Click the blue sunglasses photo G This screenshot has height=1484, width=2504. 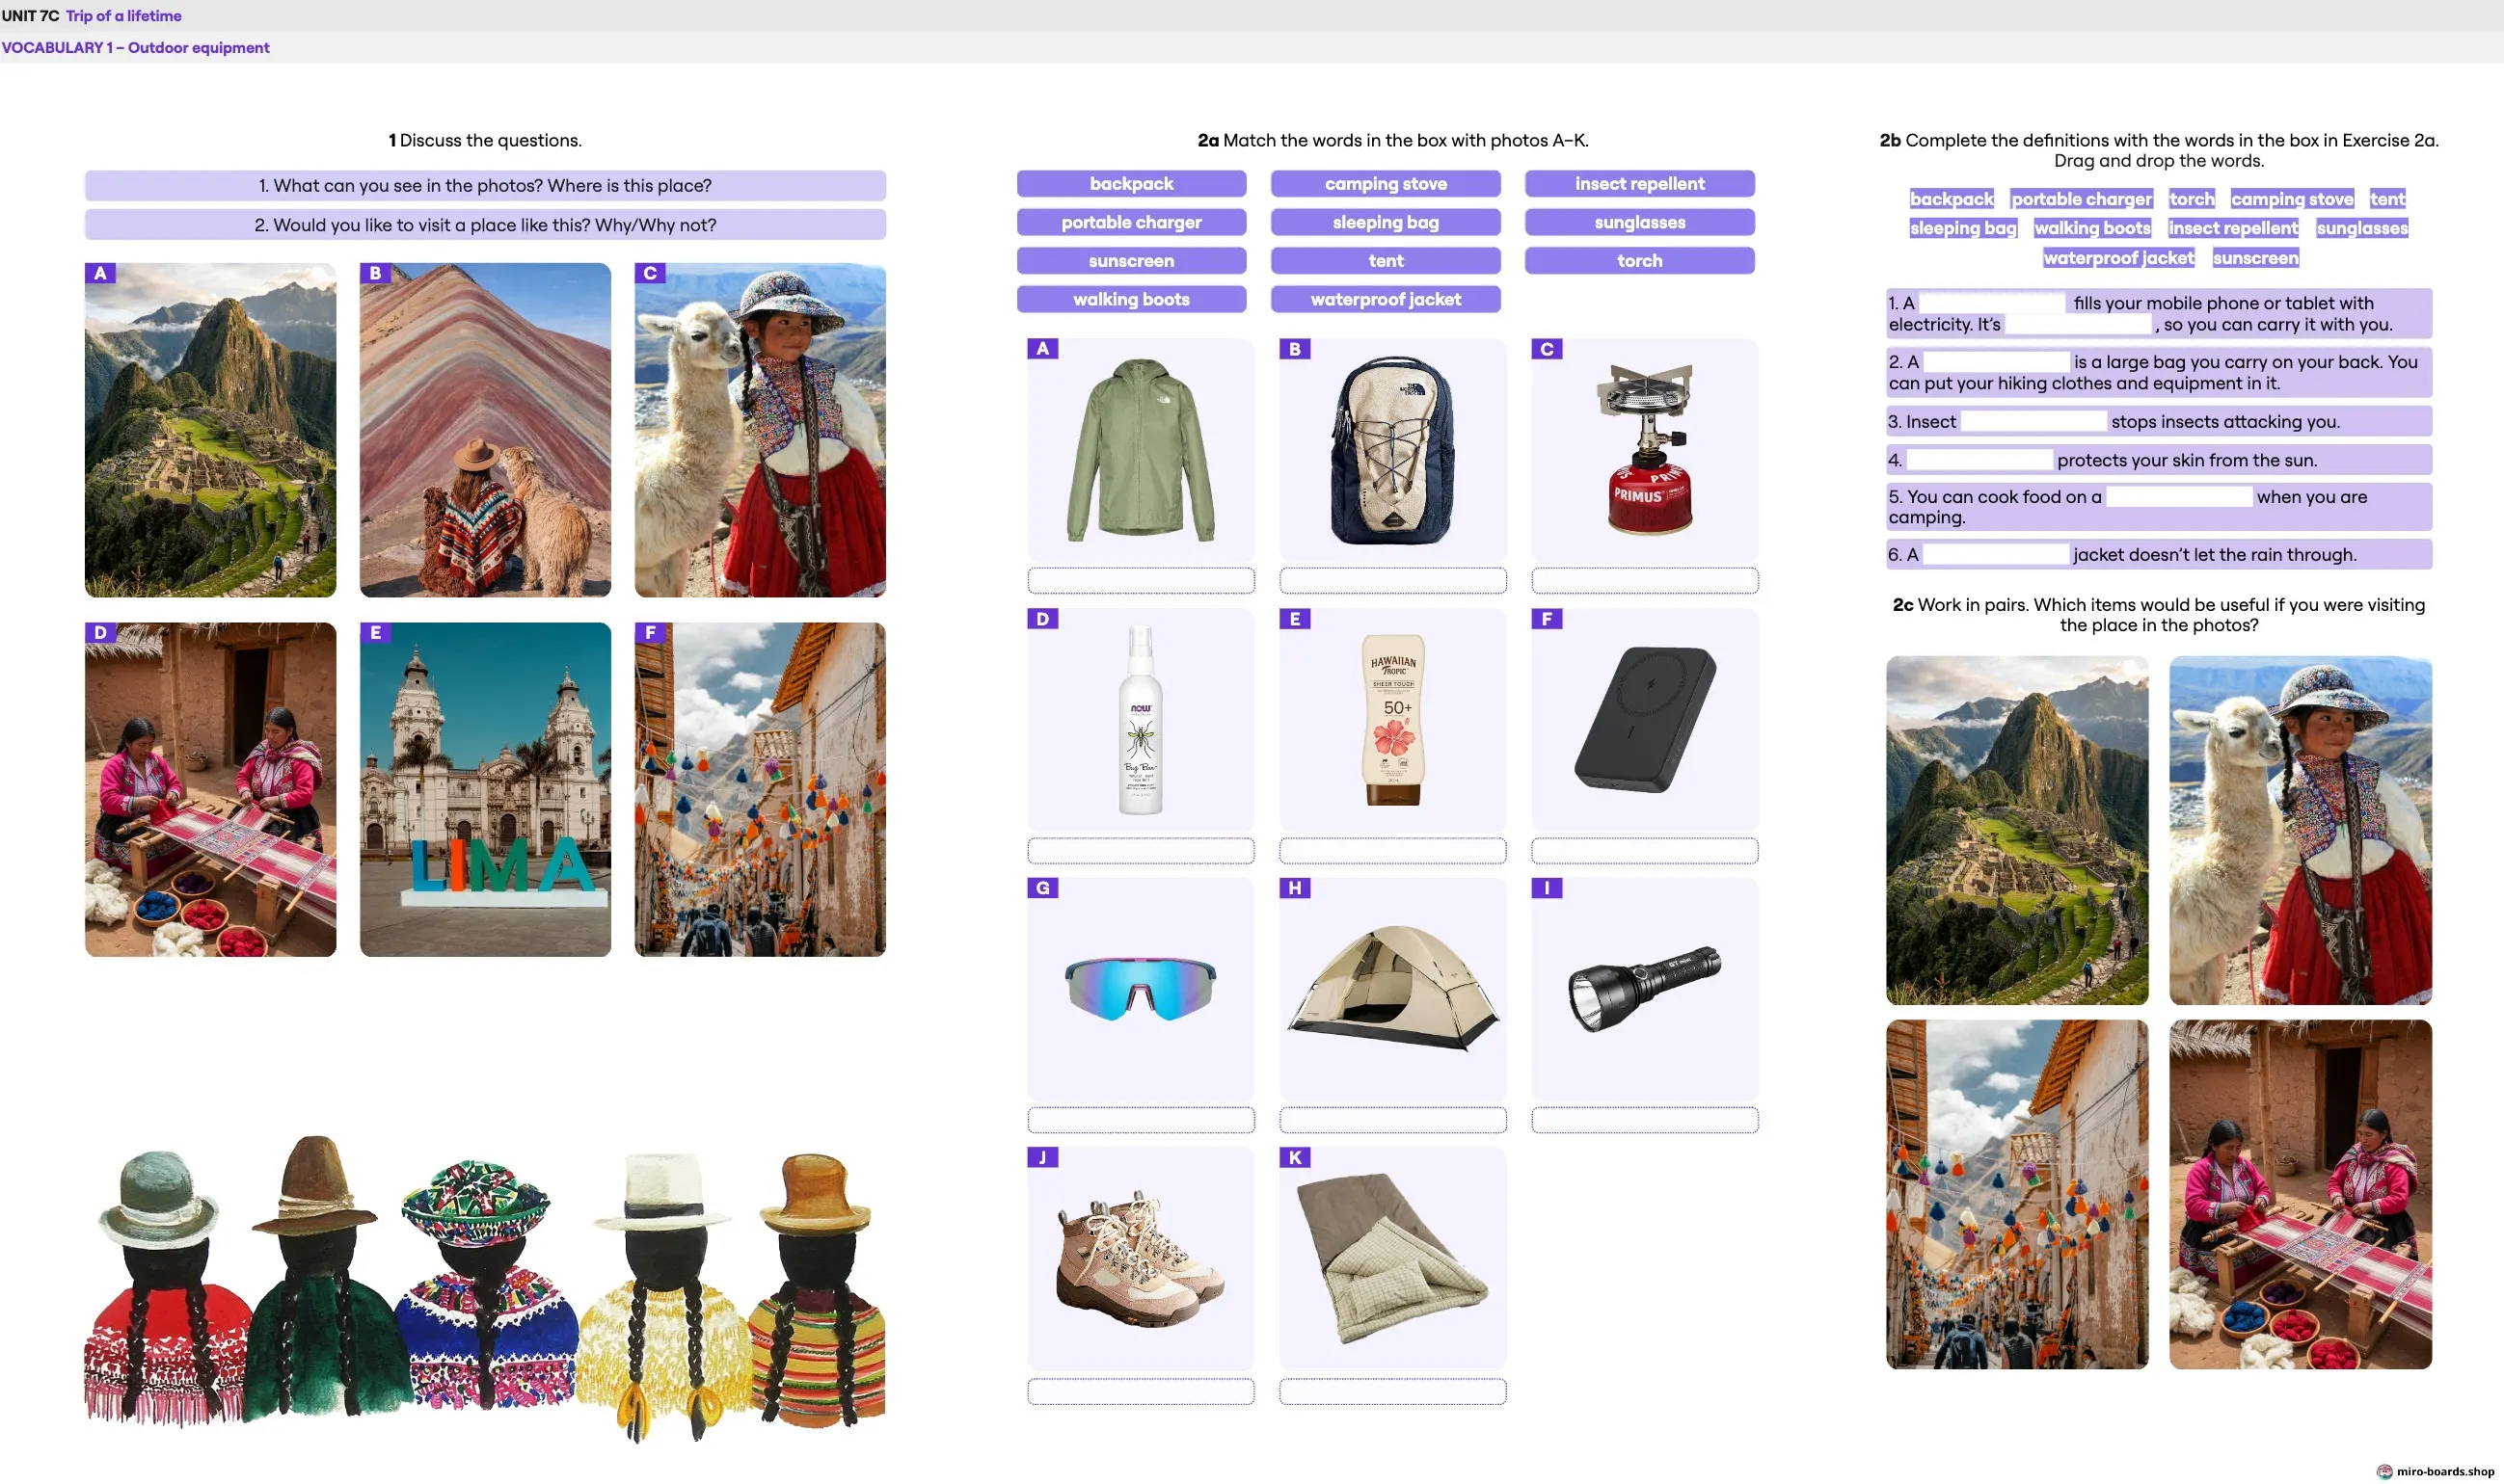[1140, 990]
